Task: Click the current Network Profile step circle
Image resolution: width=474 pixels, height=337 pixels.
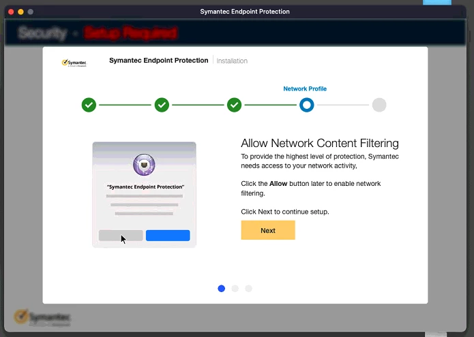Action: coord(306,105)
